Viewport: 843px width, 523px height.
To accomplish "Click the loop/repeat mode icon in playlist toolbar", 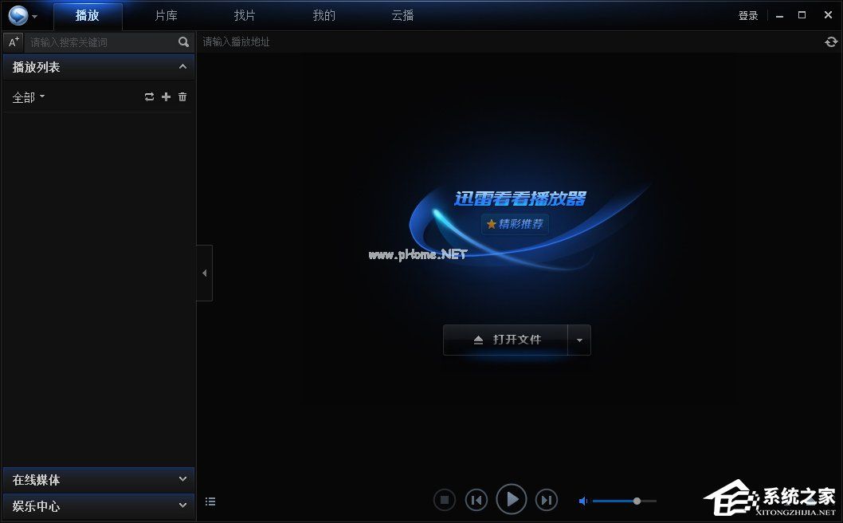I will (x=149, y=96).
